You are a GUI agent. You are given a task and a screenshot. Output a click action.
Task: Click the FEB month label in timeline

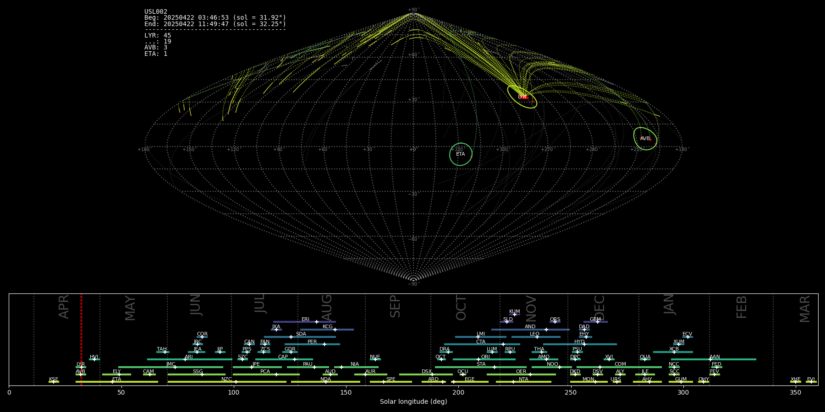742,307
